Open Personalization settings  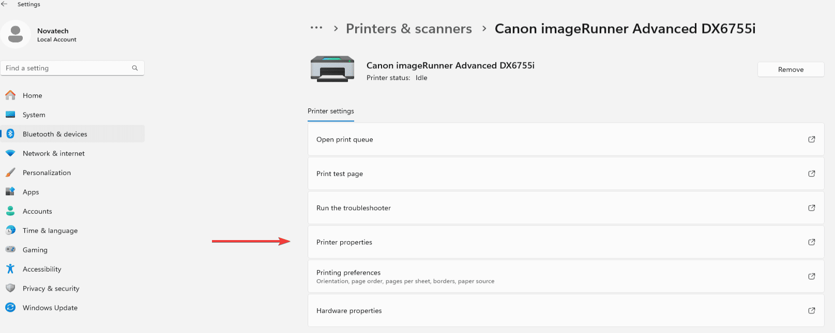72,172
